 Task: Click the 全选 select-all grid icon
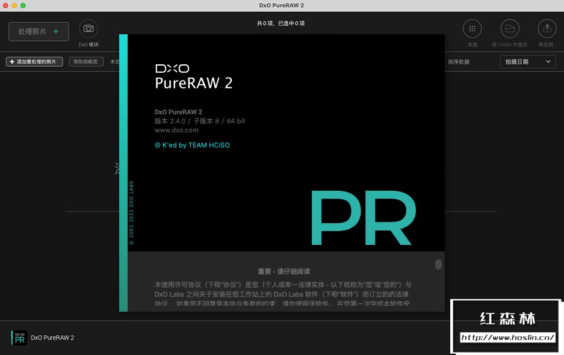473,28
